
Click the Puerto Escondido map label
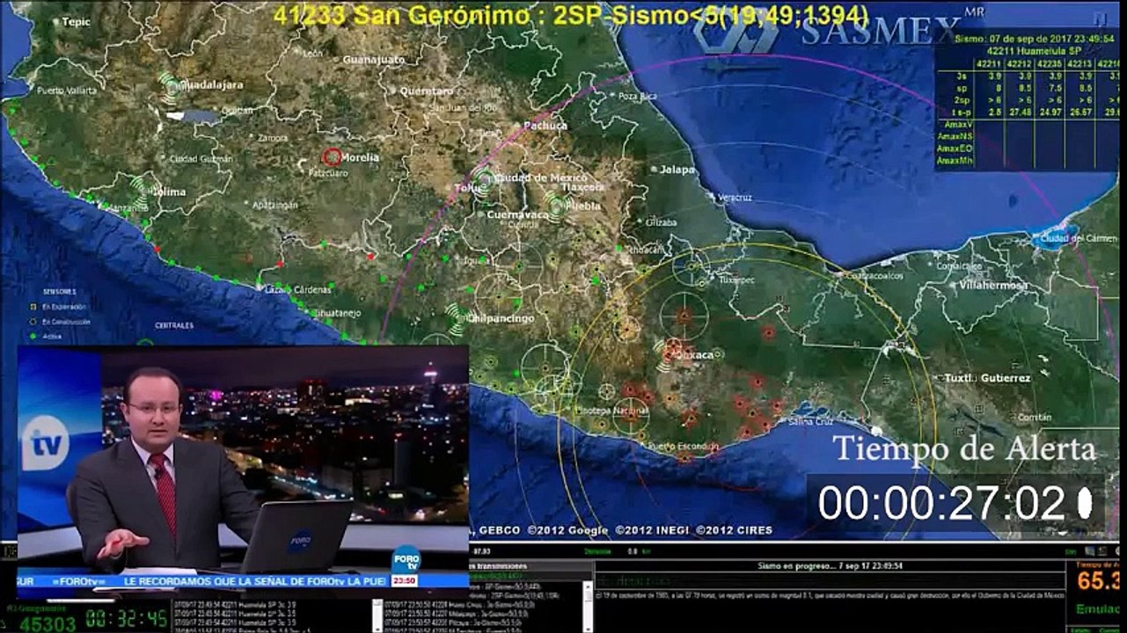(683, 447)
